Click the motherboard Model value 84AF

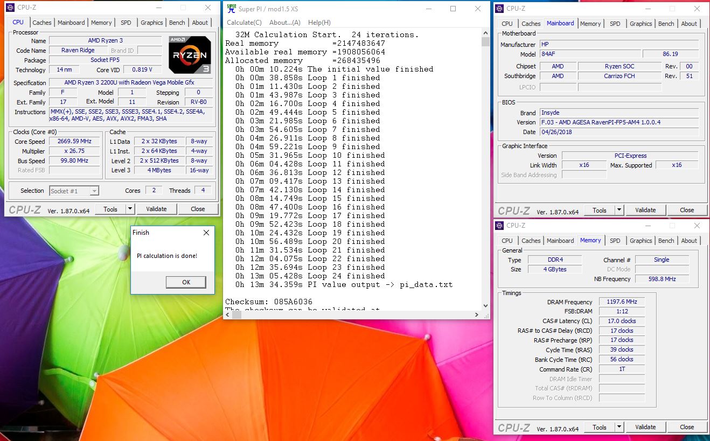pos(590,54)
